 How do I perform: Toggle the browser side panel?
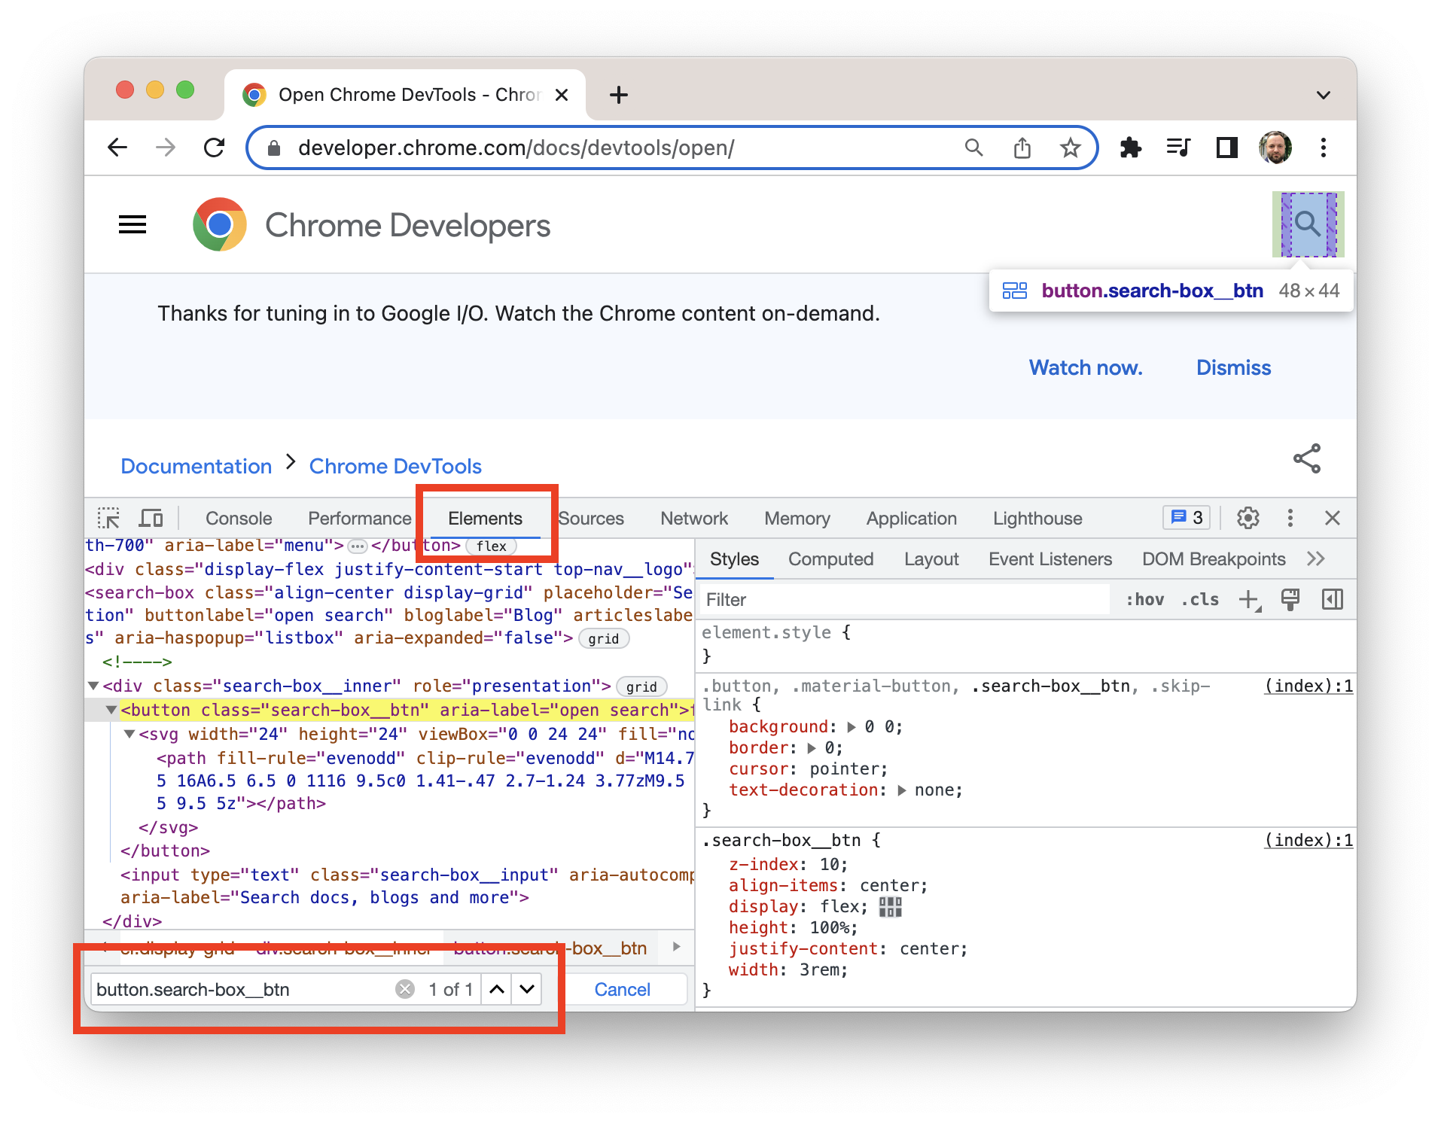(1226, 148)
